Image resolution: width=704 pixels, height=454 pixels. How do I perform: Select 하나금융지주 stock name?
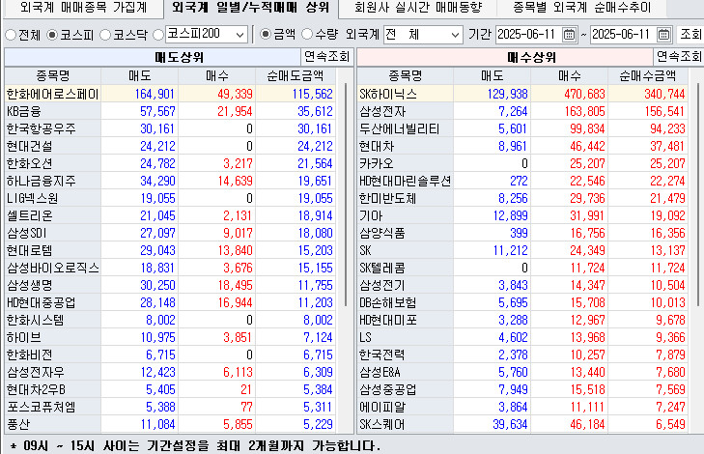point(41,181)
